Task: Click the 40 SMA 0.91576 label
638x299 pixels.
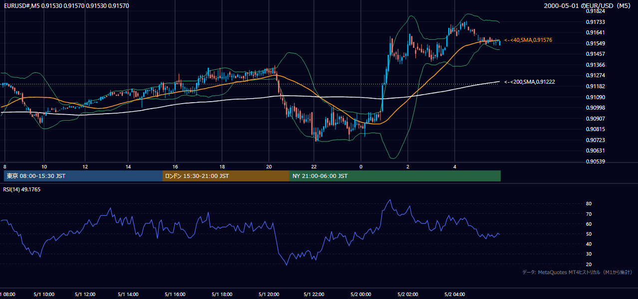Action: click(528, 40)
